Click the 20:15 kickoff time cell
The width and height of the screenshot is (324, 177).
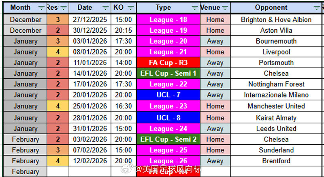coord(124,30)
